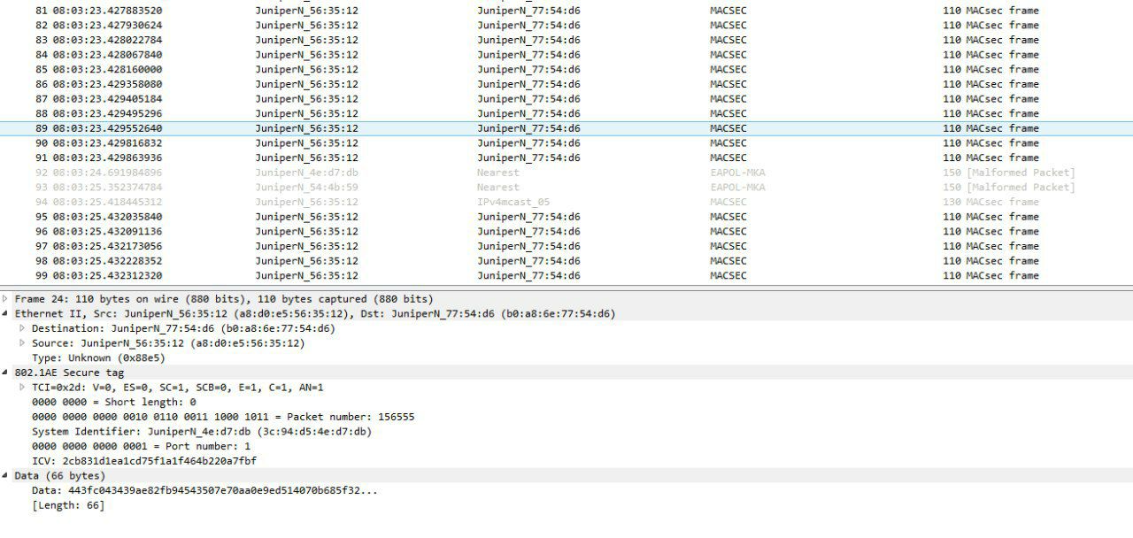Select packet 90 row
The width and height of the screenshot is (1133, 538).
566,143
